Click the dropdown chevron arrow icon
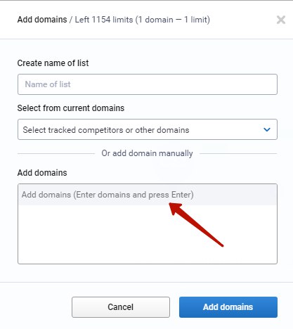293x329 pixels. [x=267, y=129]
